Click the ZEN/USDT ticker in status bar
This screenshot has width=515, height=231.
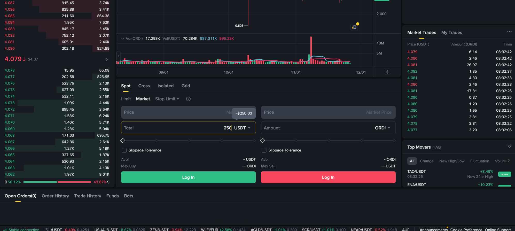click(173, 229)
